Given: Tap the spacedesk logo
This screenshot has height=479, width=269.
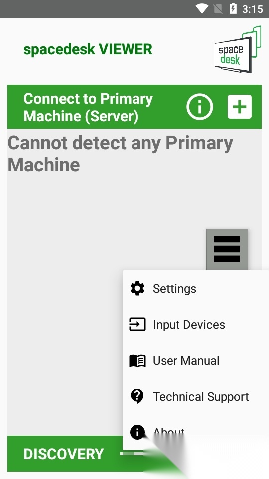Looking at the screenshot, I should pos(238,49).
